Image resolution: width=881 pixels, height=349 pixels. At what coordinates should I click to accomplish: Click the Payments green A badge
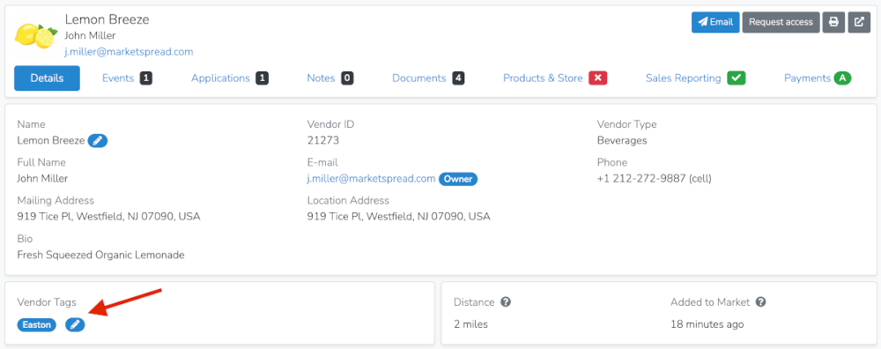coord(842,78)
